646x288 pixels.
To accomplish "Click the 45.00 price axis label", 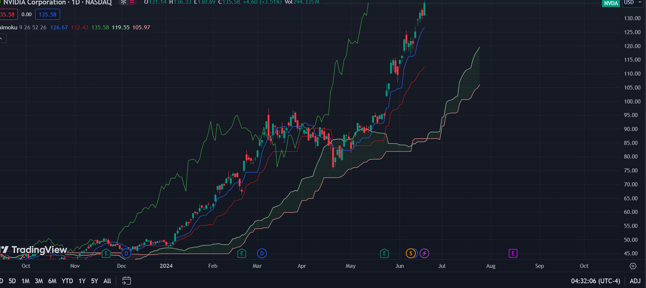I will click(631, 254).
